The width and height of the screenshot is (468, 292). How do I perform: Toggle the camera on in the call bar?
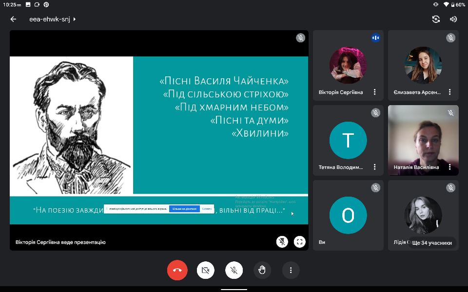pos(205,270)
